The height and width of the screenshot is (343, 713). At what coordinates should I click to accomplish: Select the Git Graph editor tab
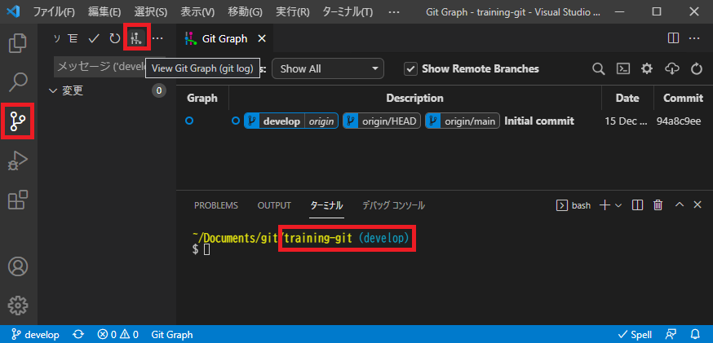225,38
